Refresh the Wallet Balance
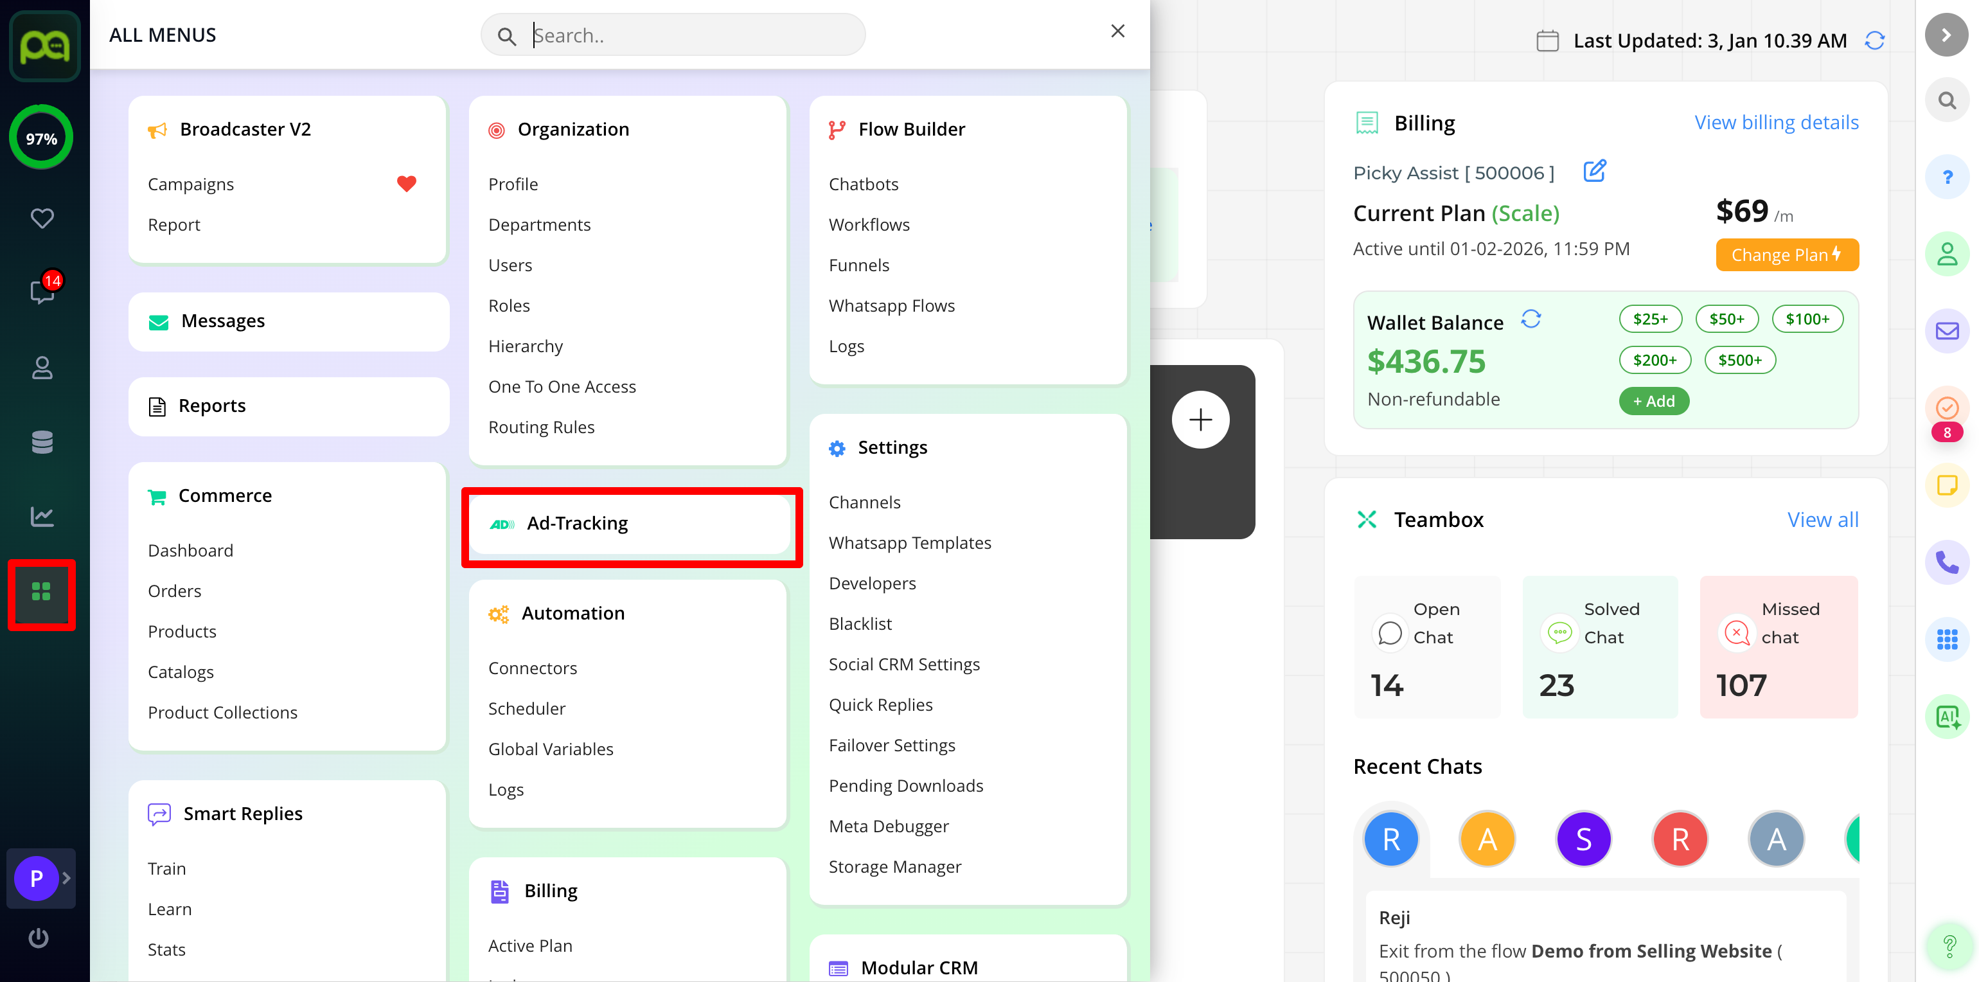 tap(1531, 319)
